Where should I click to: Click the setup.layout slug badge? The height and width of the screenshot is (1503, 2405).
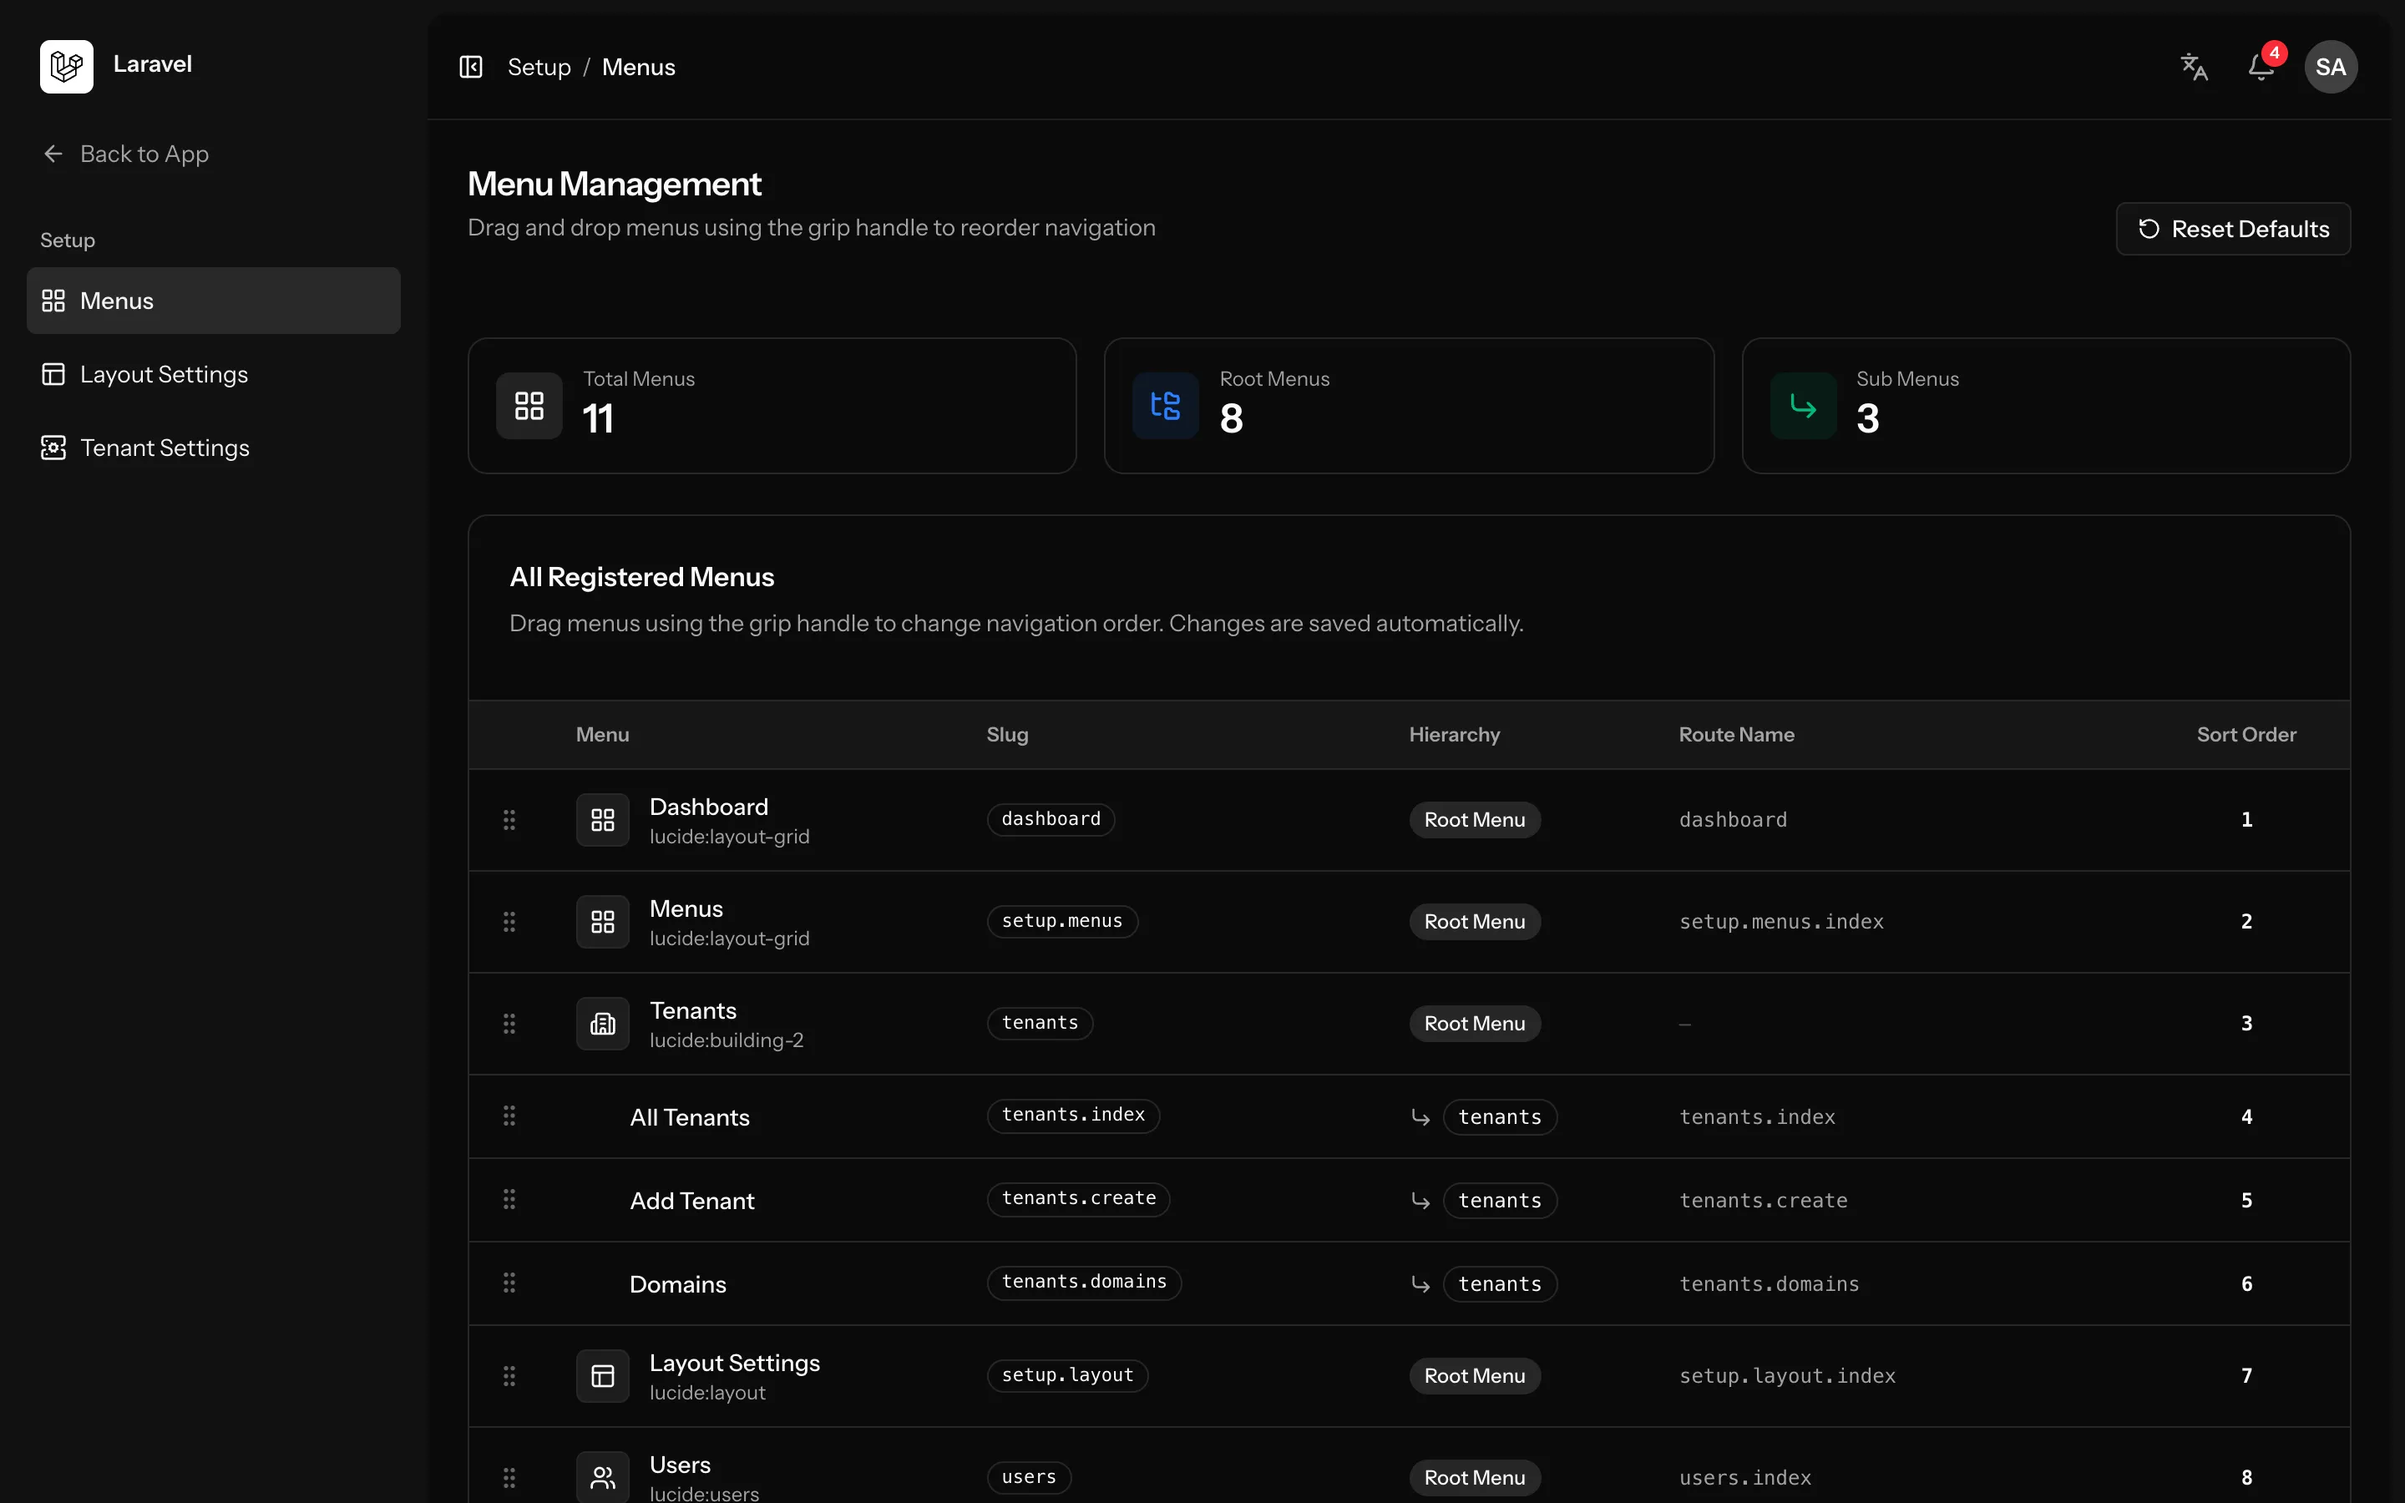click(x=1067, y=1376)
